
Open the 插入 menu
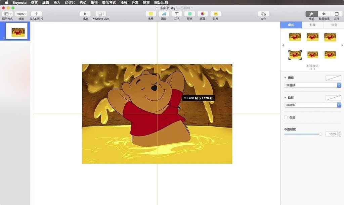(x=57, y=3)
